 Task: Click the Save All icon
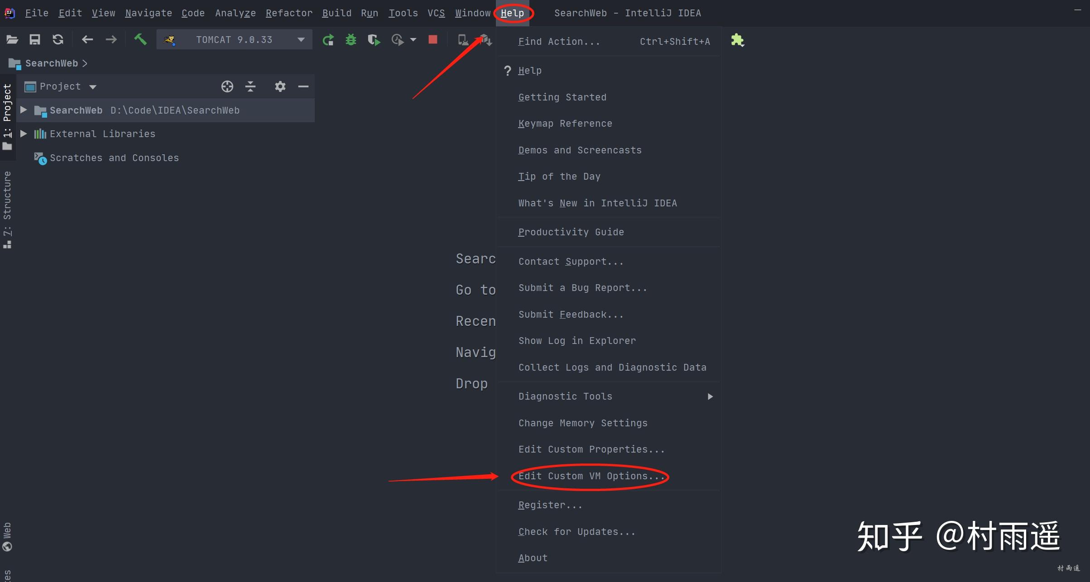tap(34, 39)
